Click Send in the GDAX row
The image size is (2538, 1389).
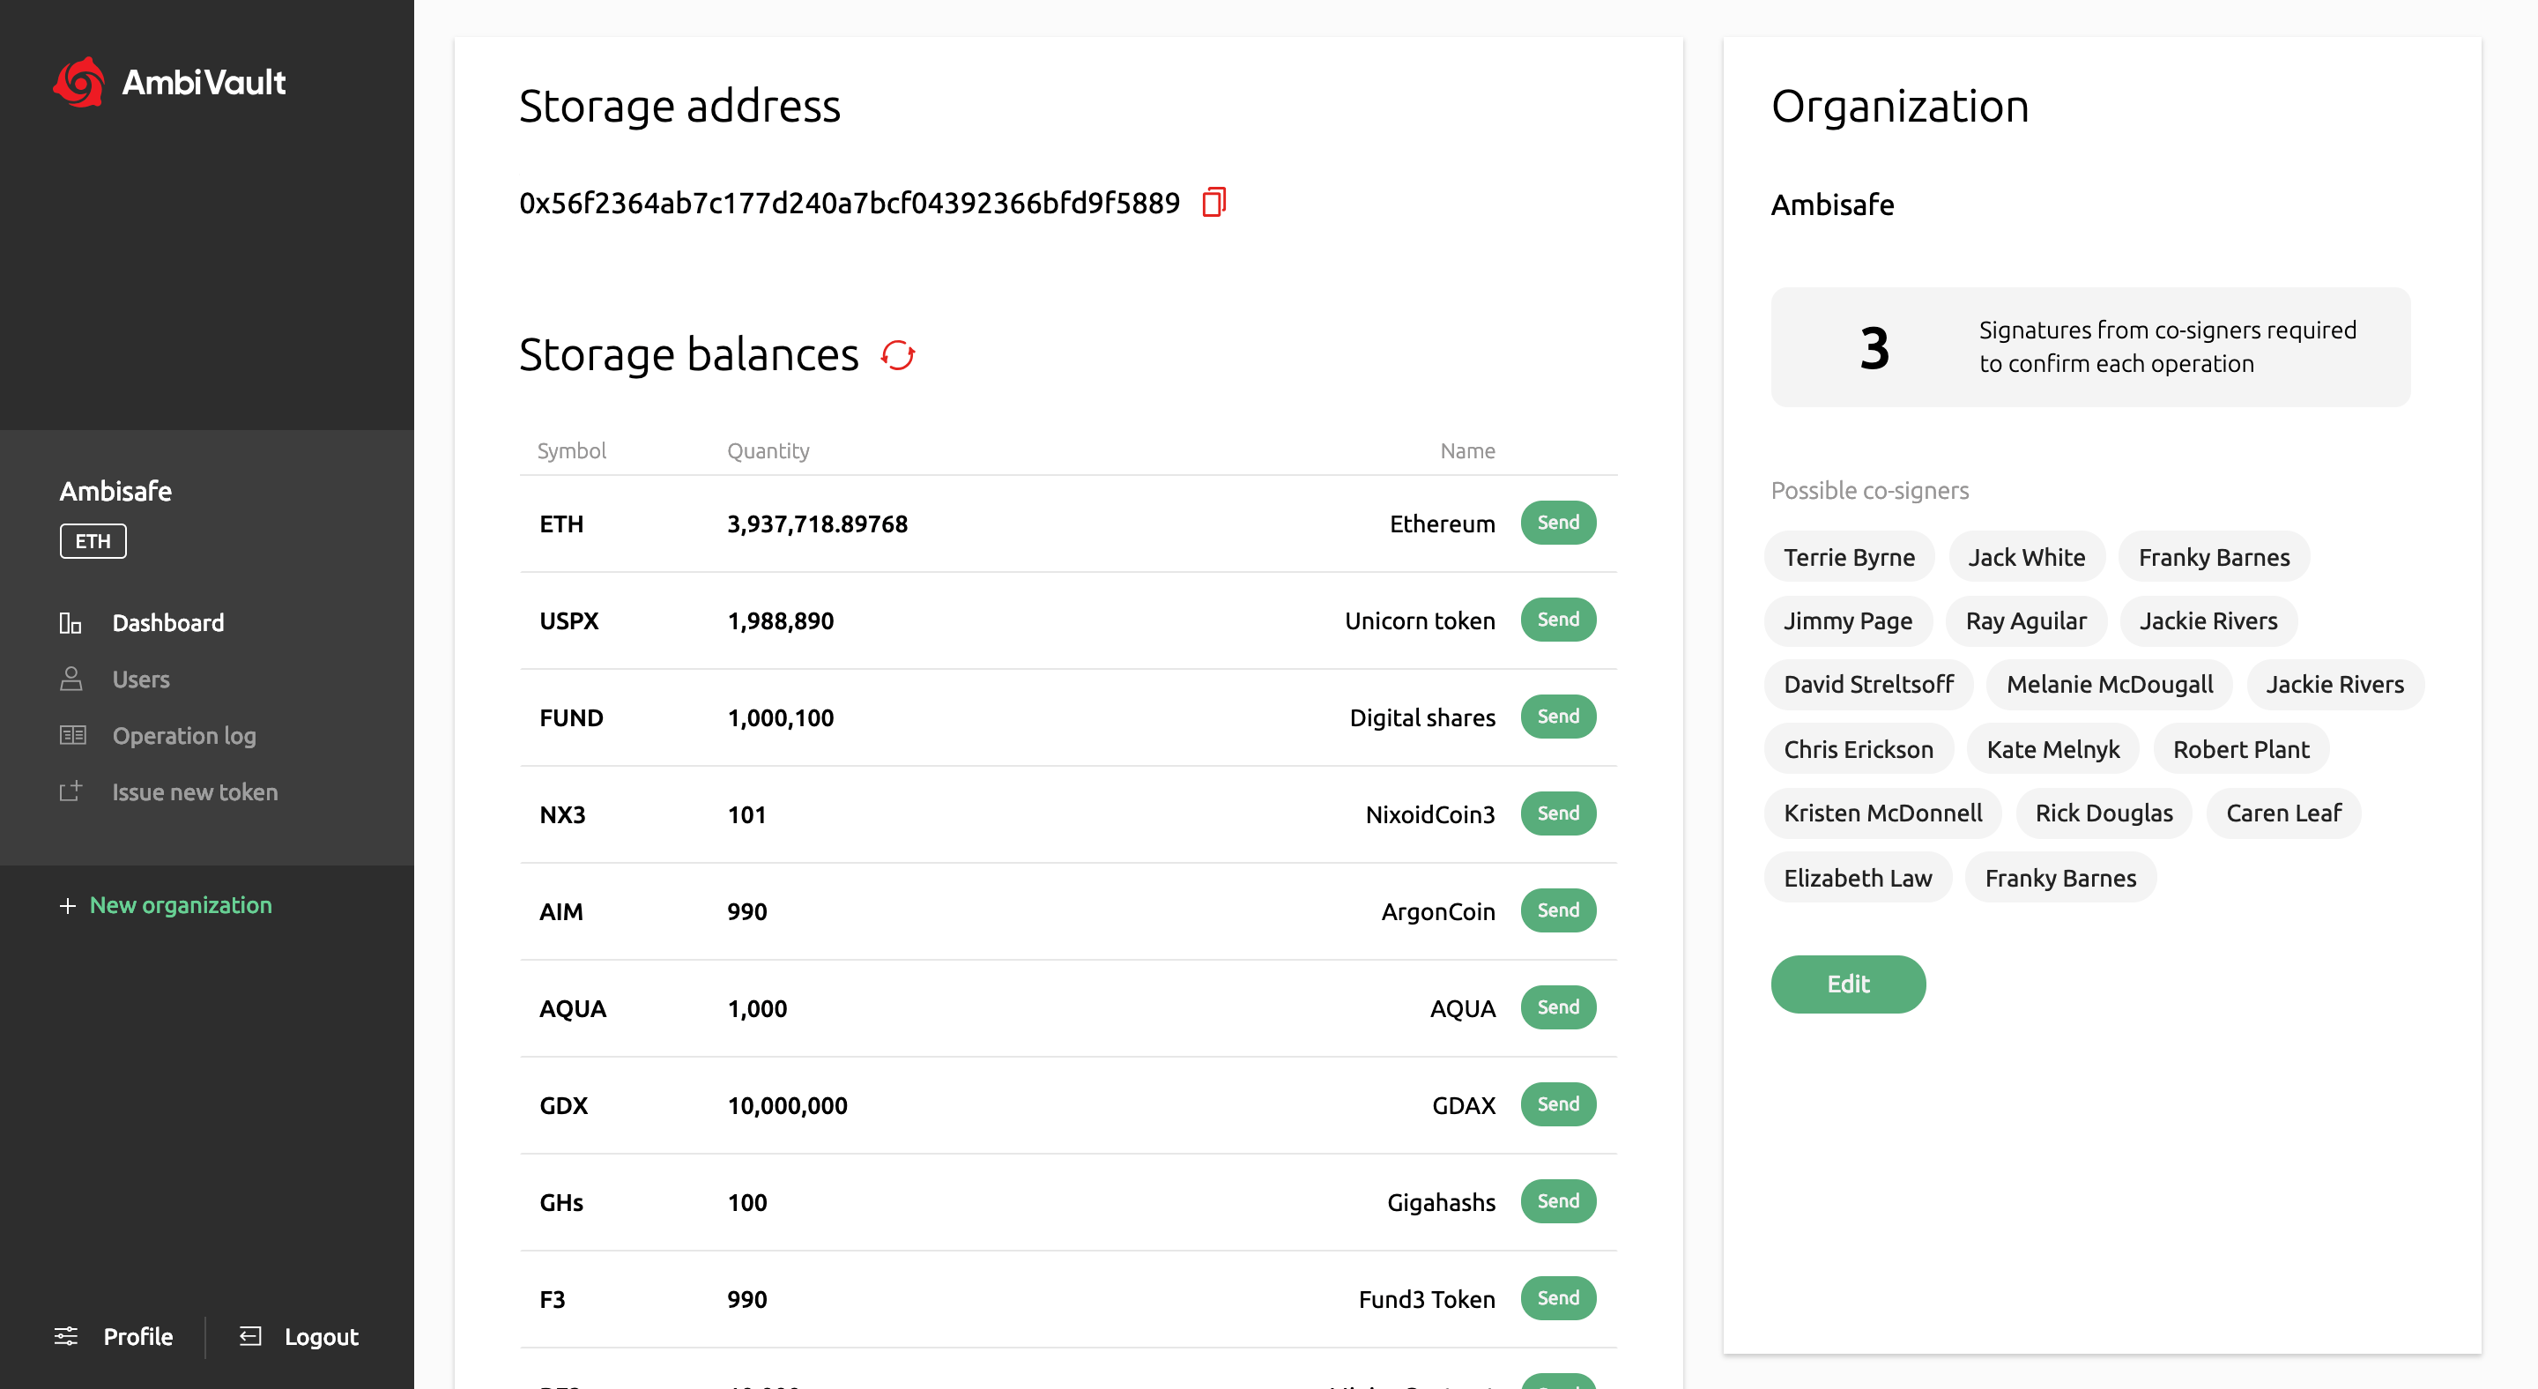pos(1558,1104)
